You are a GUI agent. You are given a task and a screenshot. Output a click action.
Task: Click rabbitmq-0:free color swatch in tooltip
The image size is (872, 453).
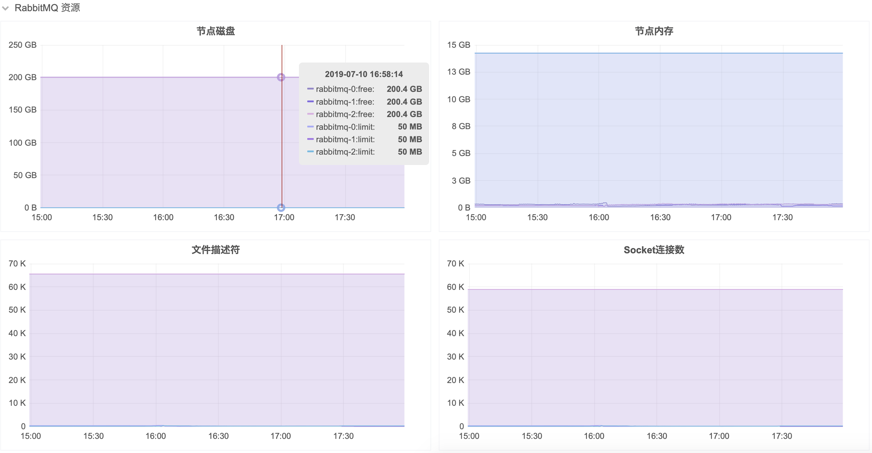(x=310, y=89)
